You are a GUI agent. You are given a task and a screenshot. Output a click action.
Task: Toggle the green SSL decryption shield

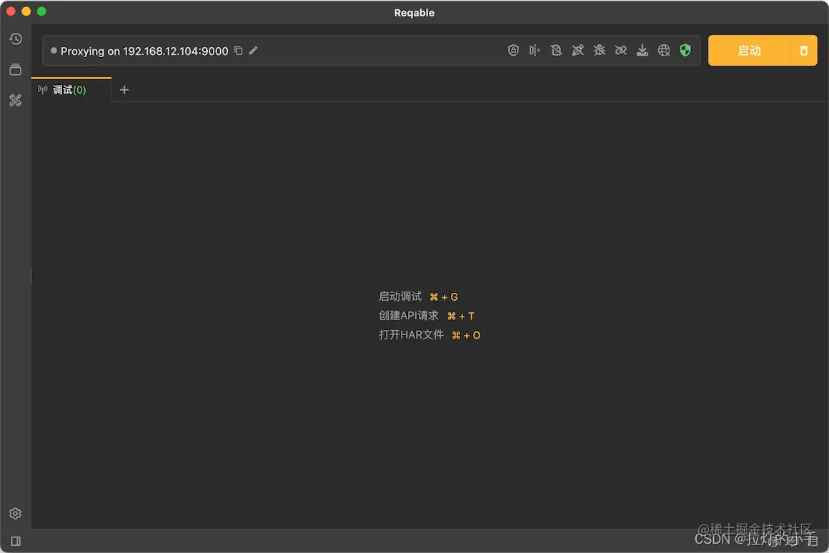(x=685, y=50)
